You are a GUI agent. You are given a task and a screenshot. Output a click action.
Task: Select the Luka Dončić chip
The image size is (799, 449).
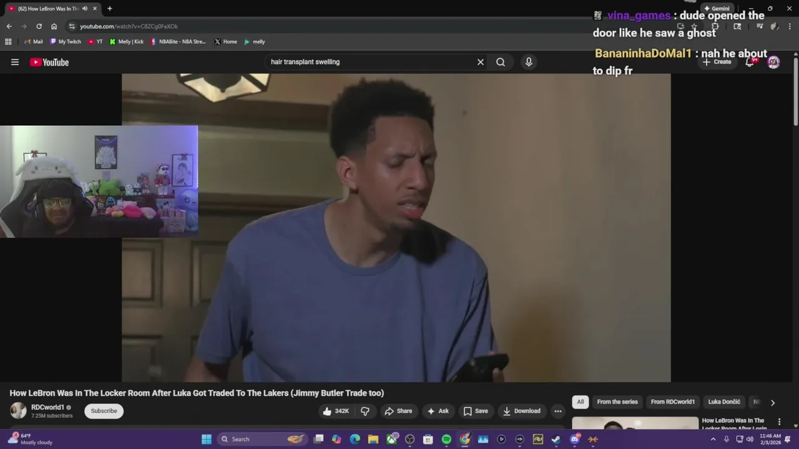[x=724, y=402]
